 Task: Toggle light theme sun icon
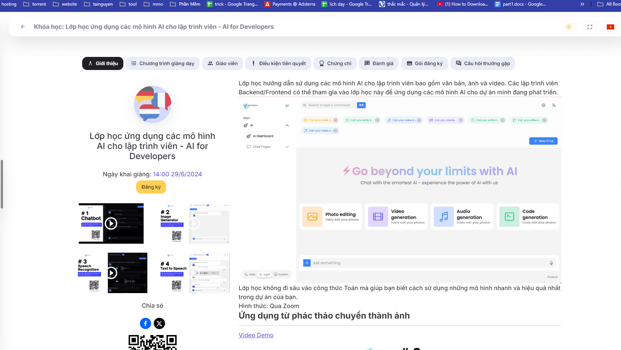pyautogui.click(x=569, y=27)
